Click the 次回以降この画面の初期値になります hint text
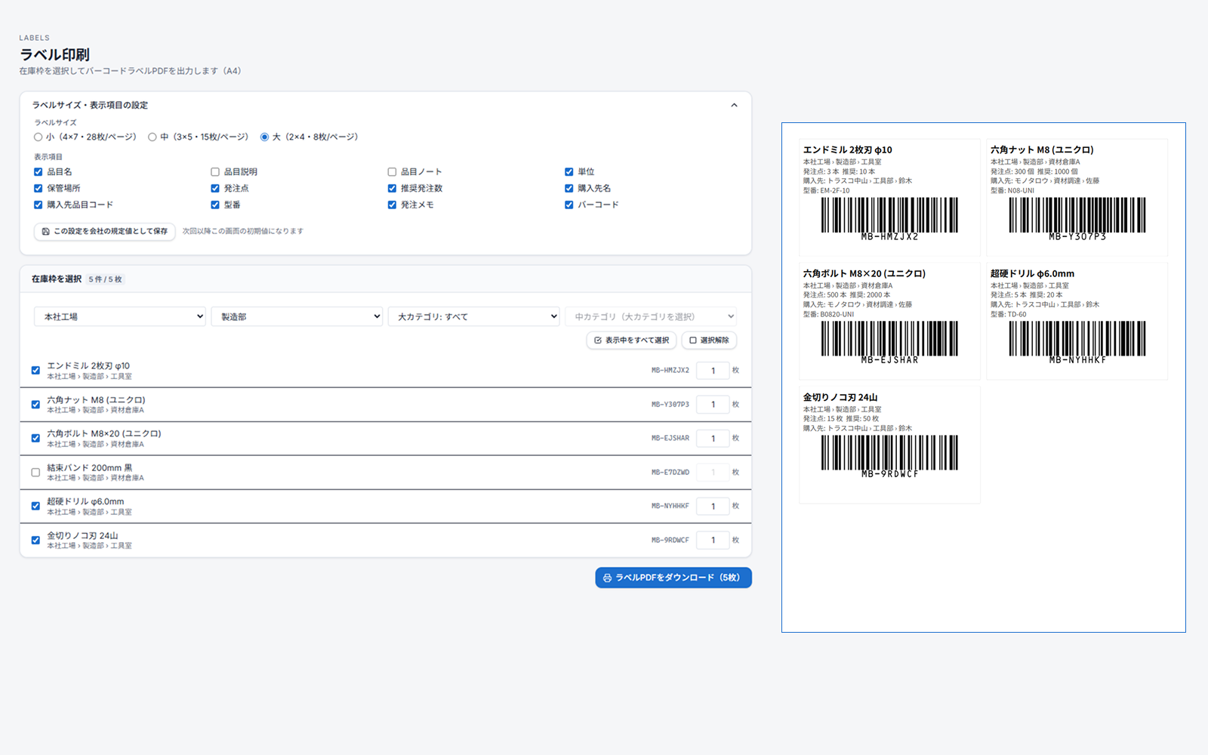The height and width of the screenshot is (755, 1208). [x=243, y=232]
